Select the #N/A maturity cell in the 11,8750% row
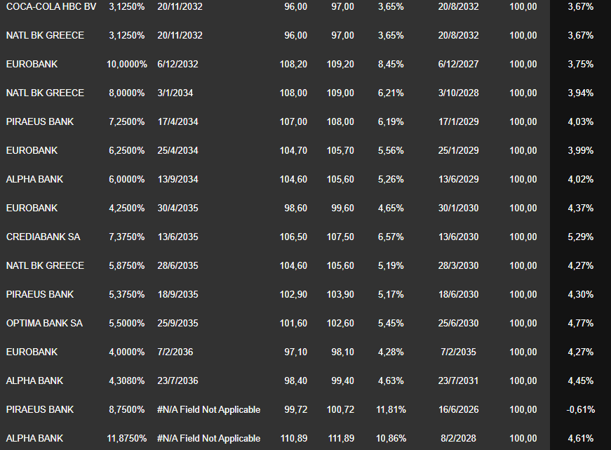 tap(209, 438)
